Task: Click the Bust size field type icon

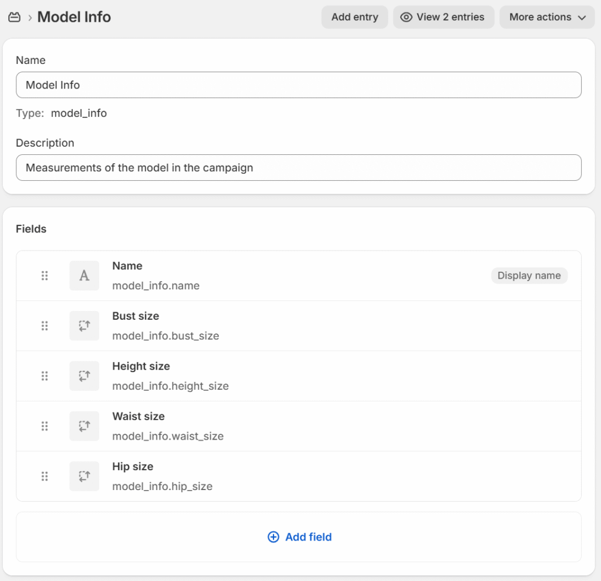Action: [85, 326]
